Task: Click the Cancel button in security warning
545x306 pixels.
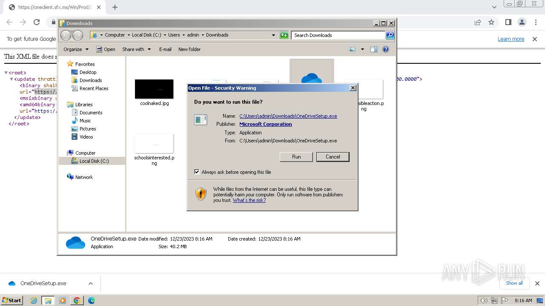Action: point(333,157)
